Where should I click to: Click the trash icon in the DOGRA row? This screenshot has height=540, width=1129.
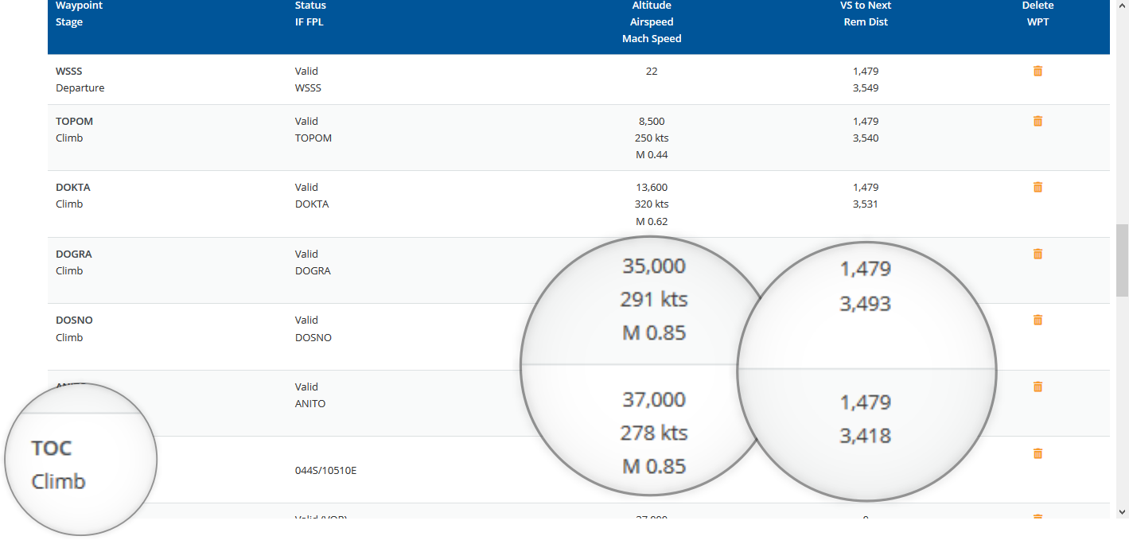click(x=1038, y=254)
